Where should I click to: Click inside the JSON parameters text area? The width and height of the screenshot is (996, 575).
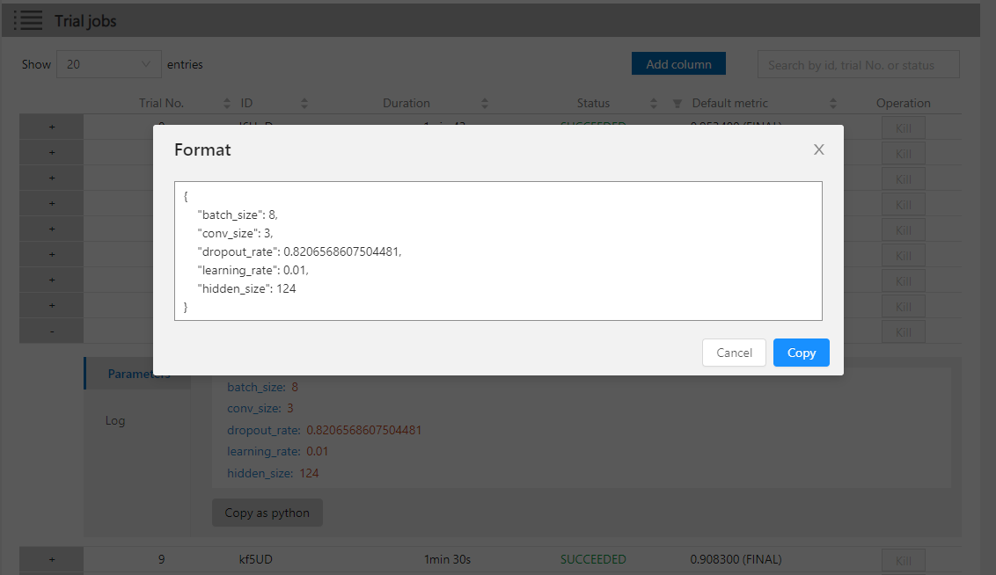click(498, 251)
